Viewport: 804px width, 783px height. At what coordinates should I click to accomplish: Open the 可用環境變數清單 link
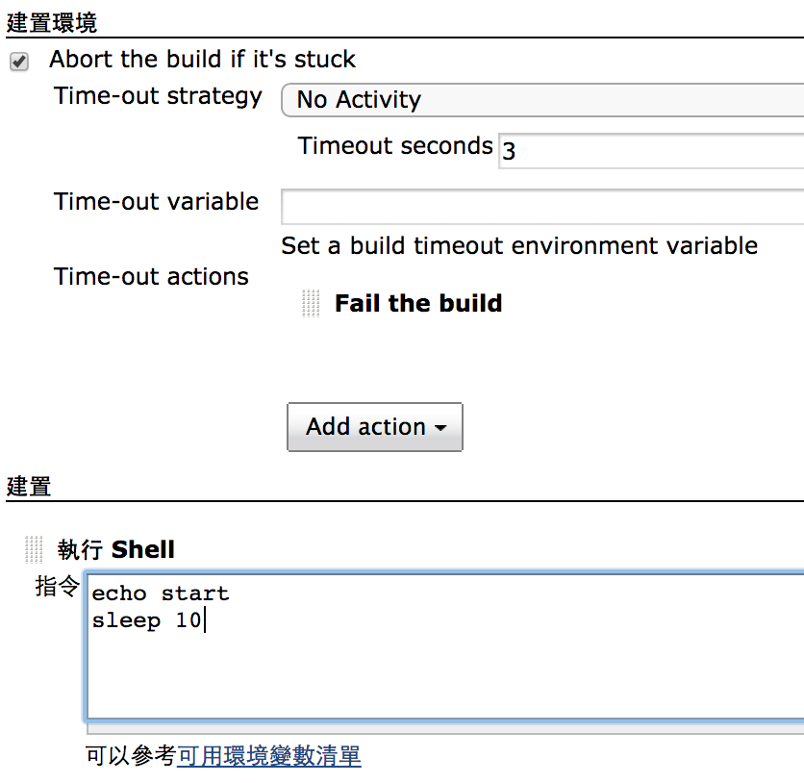268,756
